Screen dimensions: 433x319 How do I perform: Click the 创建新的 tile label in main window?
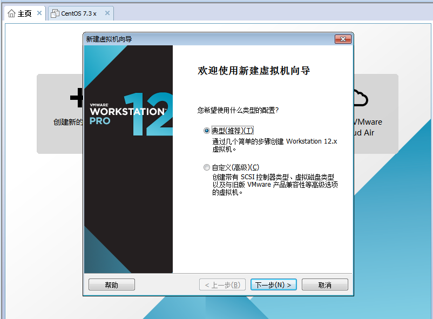[68, 122]
